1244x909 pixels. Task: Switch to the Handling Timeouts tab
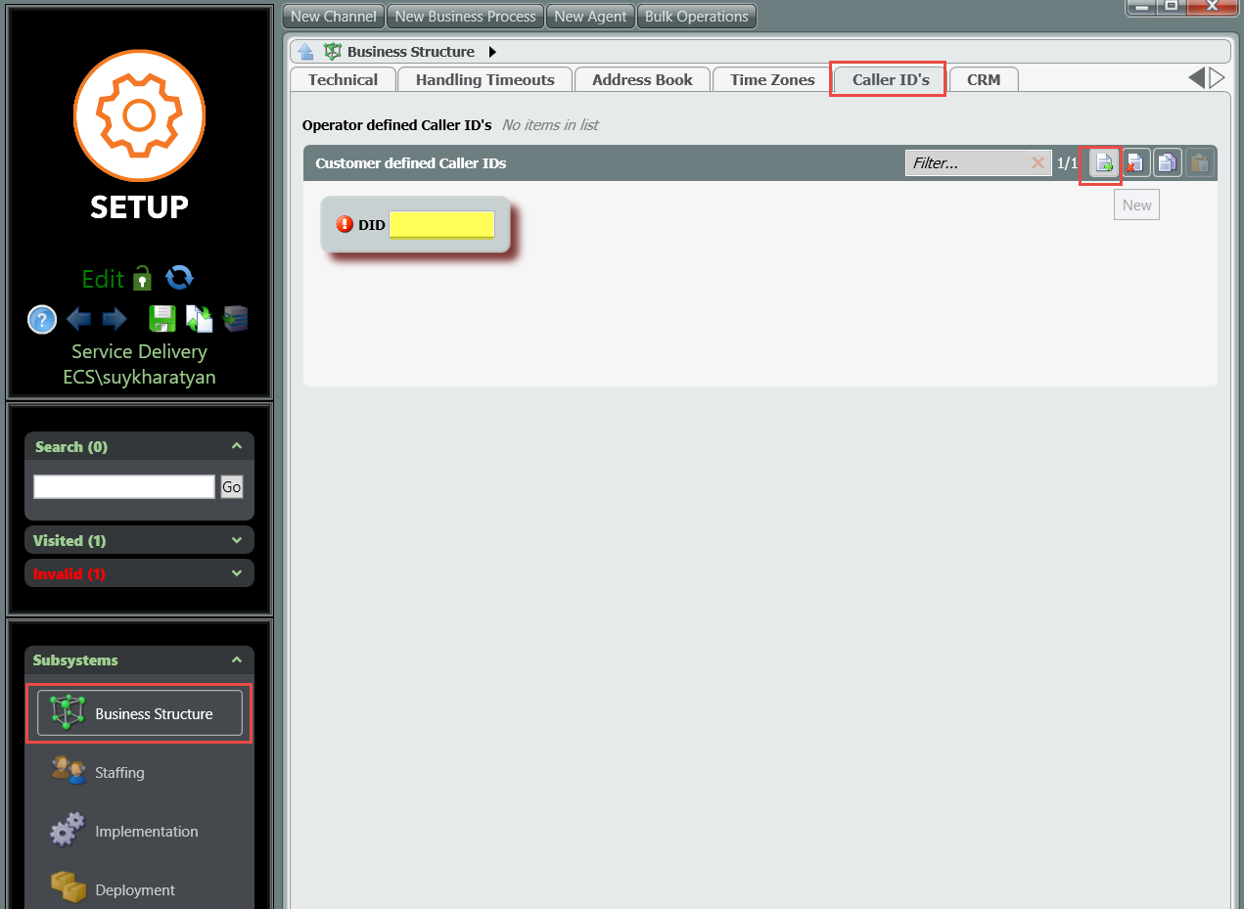(x=484, y=80)
